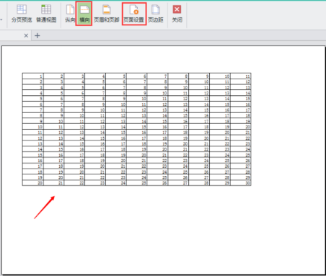Click the blank area of the preview page below the table
This screenshot has width=326, height=276.
click(164, 228)
